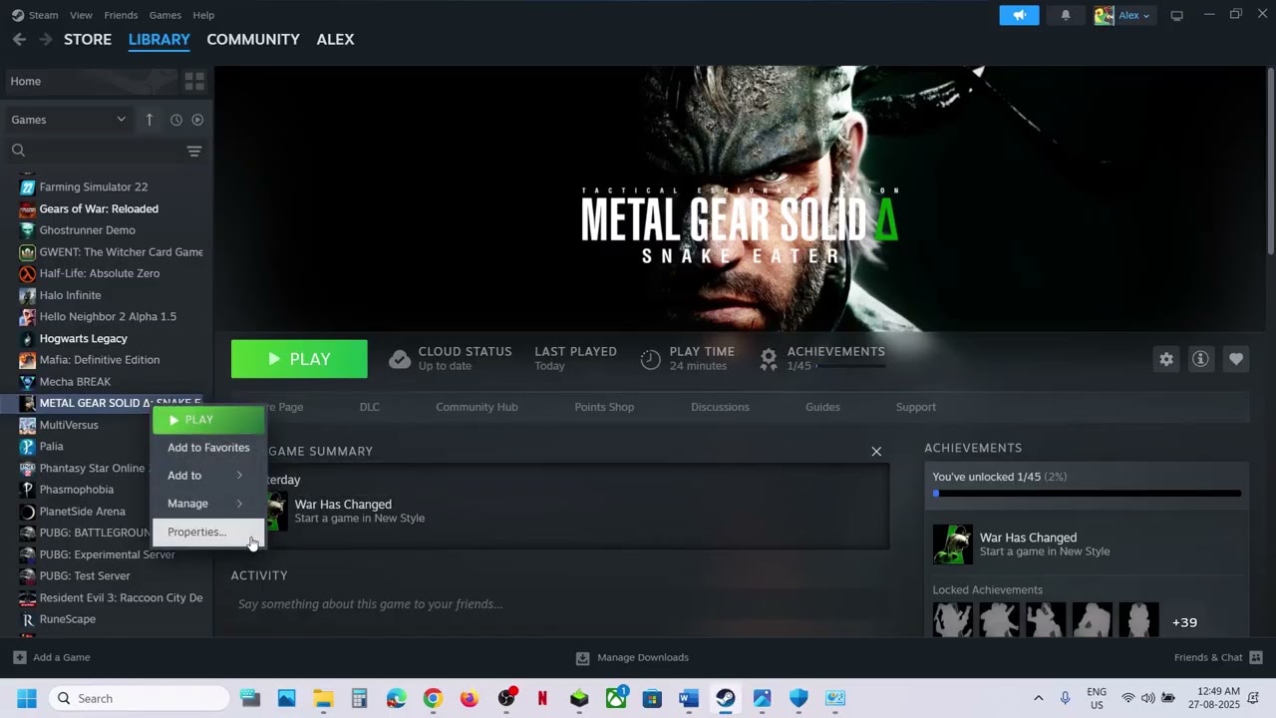The height and width of the screenshot is (718, 1276).
Task: Click the forward navigation arrow
Action: (46, 39)
